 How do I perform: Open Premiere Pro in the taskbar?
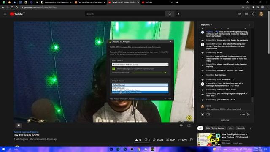tap(111, 149)
